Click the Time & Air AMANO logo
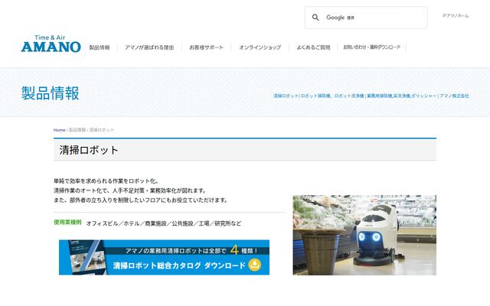This screenshot has height=306, width=490. tap(51, 44)
